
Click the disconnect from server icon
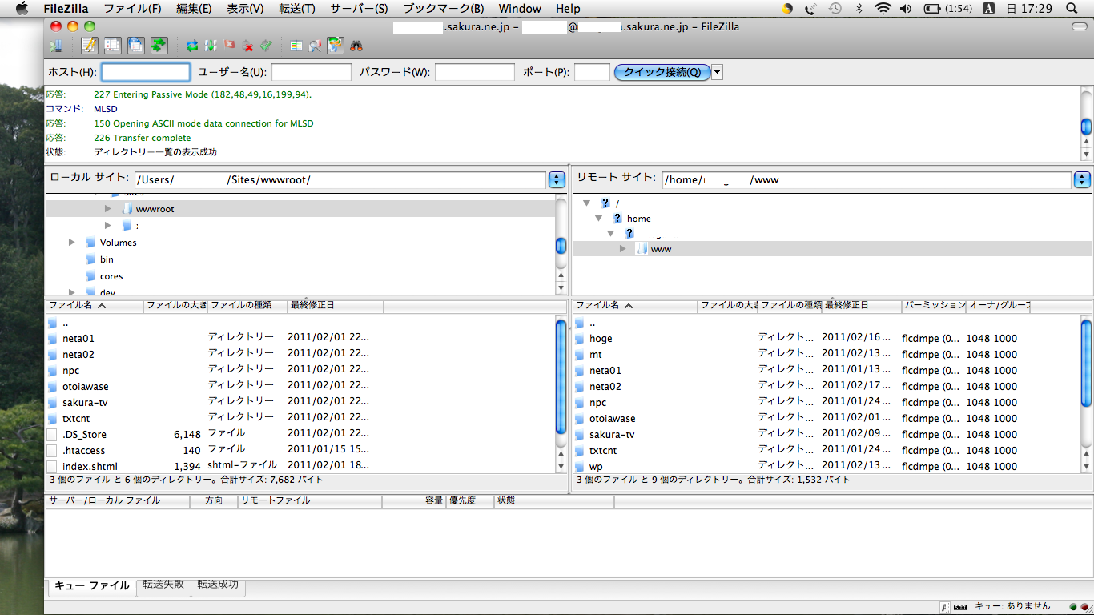click(x=248, y=46)
